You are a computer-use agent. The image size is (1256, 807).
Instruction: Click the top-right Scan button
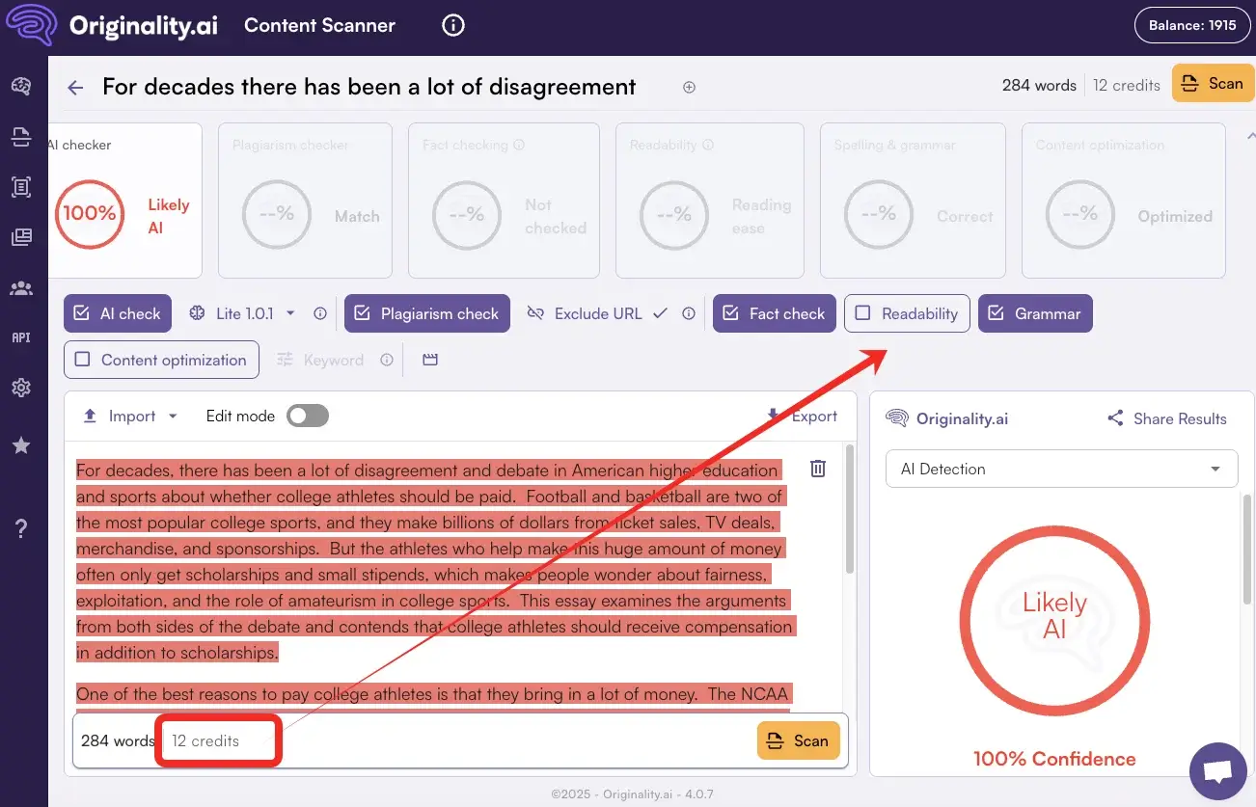1213,83
